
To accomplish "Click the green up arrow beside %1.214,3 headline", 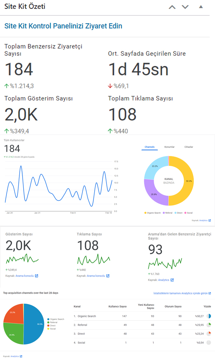I will [x=6, y=86].
